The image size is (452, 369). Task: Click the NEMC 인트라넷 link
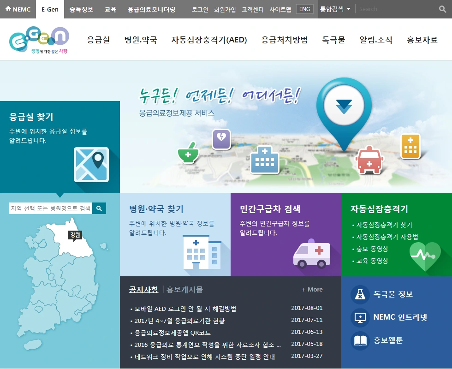400,317
